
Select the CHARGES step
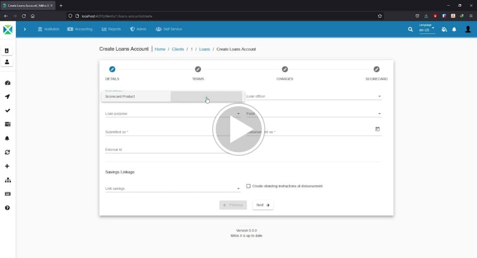point(285,73)
